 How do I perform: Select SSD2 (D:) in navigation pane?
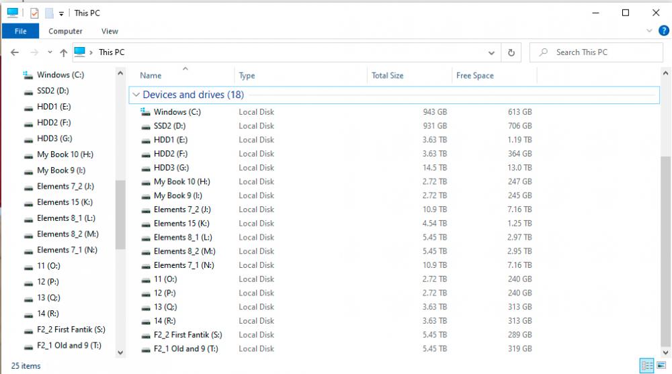click(x=52, y=91)
